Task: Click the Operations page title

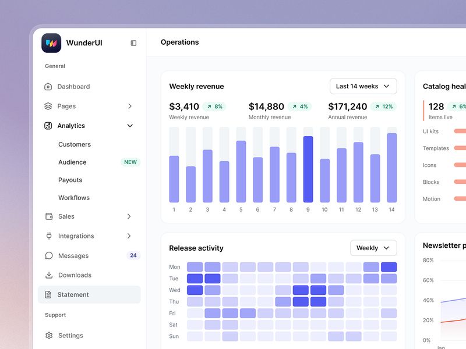Action: pyautogui.click(x=180, y=42)
